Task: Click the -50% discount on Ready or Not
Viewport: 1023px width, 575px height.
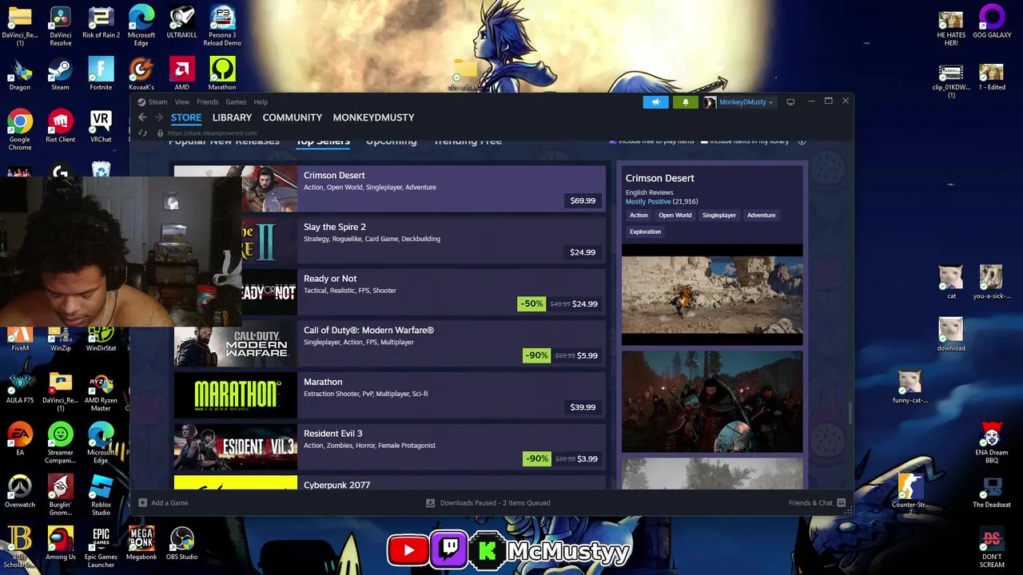Action: tap(531, 303)
